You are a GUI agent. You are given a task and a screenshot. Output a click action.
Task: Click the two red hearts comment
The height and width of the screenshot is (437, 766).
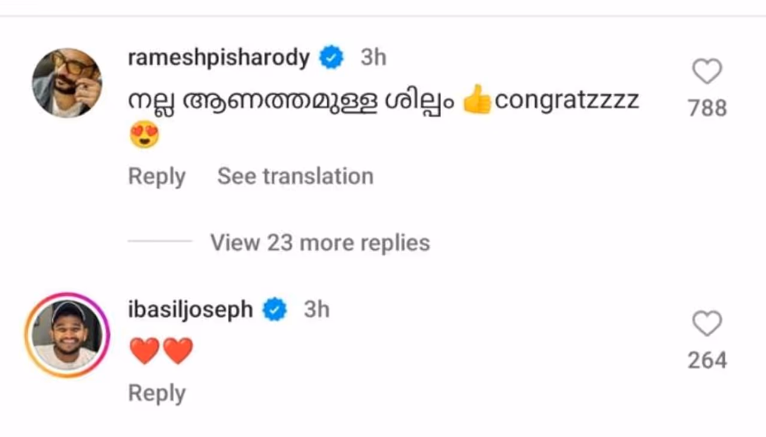(162, 351)
